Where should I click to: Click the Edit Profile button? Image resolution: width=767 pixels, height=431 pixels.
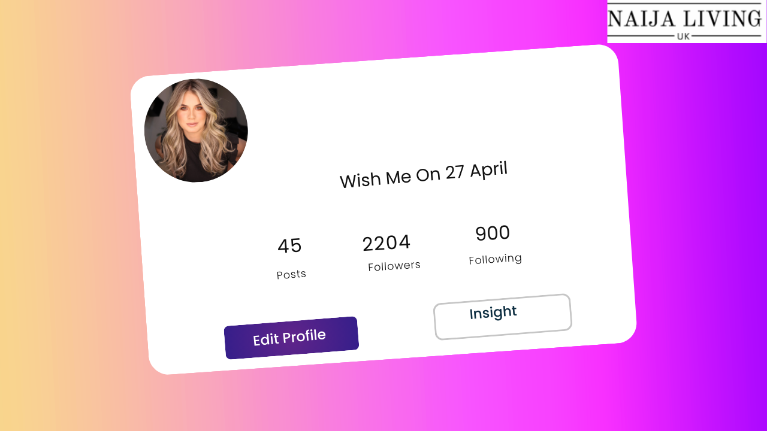pos(291,338)
